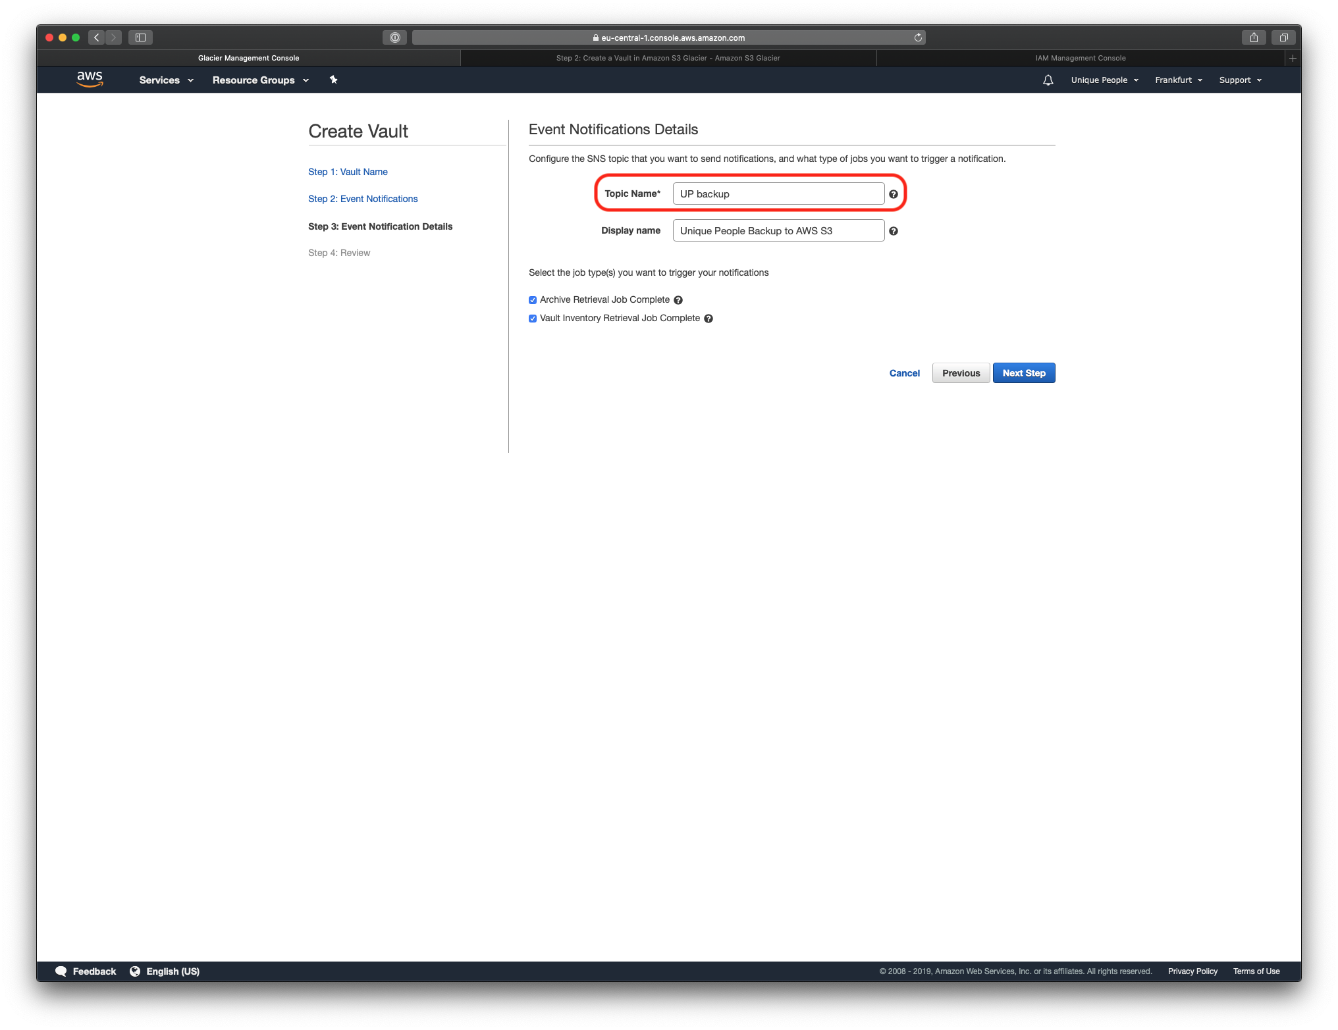Click the AWS logo home icon
This screenshot has width=1338, height=1030.
coord(90,80)
